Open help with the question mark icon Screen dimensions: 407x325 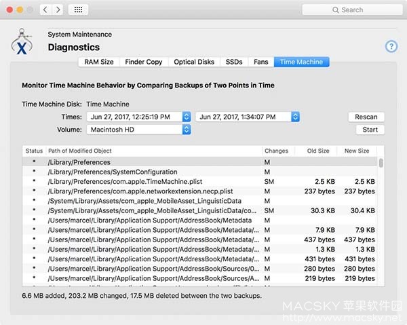[x=391, y=47]
